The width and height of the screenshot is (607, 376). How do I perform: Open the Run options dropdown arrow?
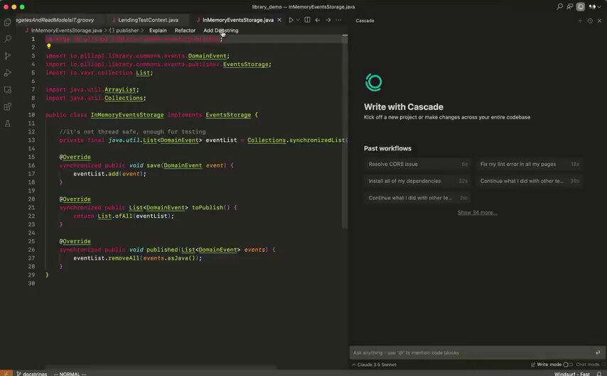[298, 20]
